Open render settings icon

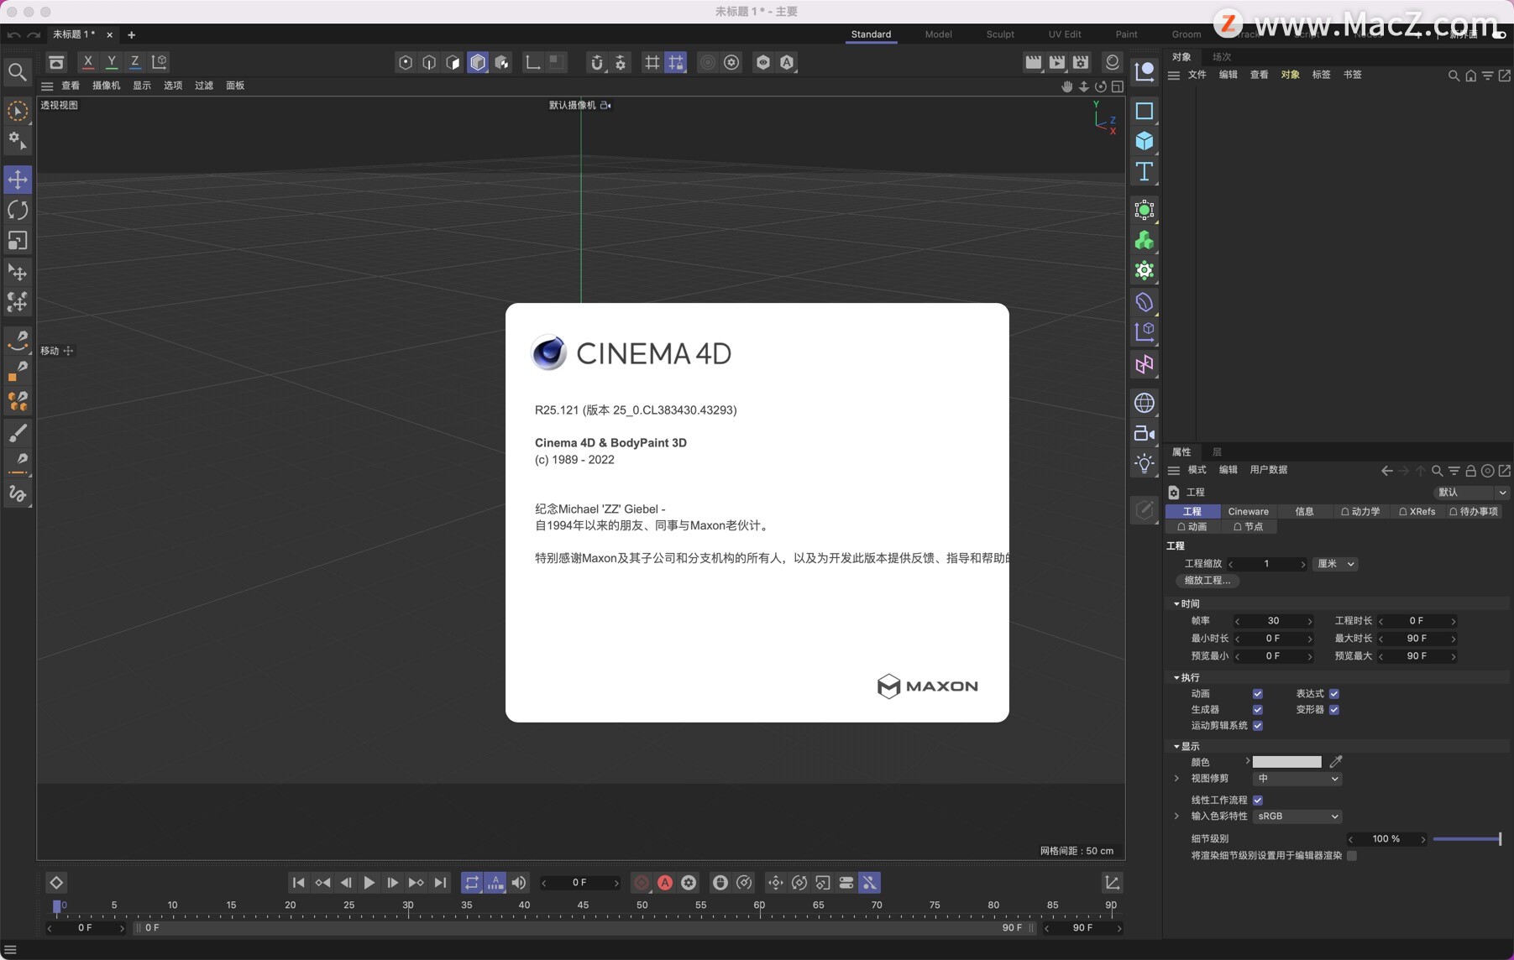[x=1081, y=62]
